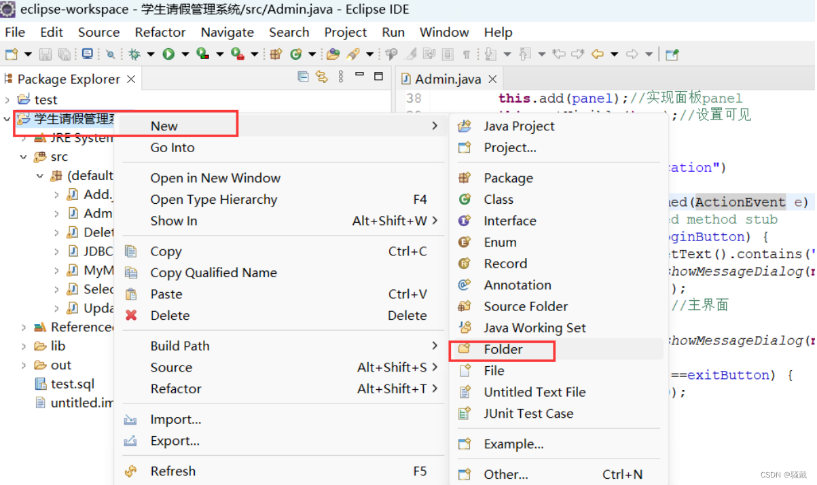Image resolution: width=817 pixels, height=485 pixels.
Task: Expand the src folder in Package Explorer
Action: 24,156
